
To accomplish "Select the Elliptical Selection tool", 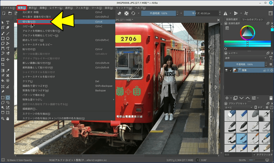I will point(8,98).
